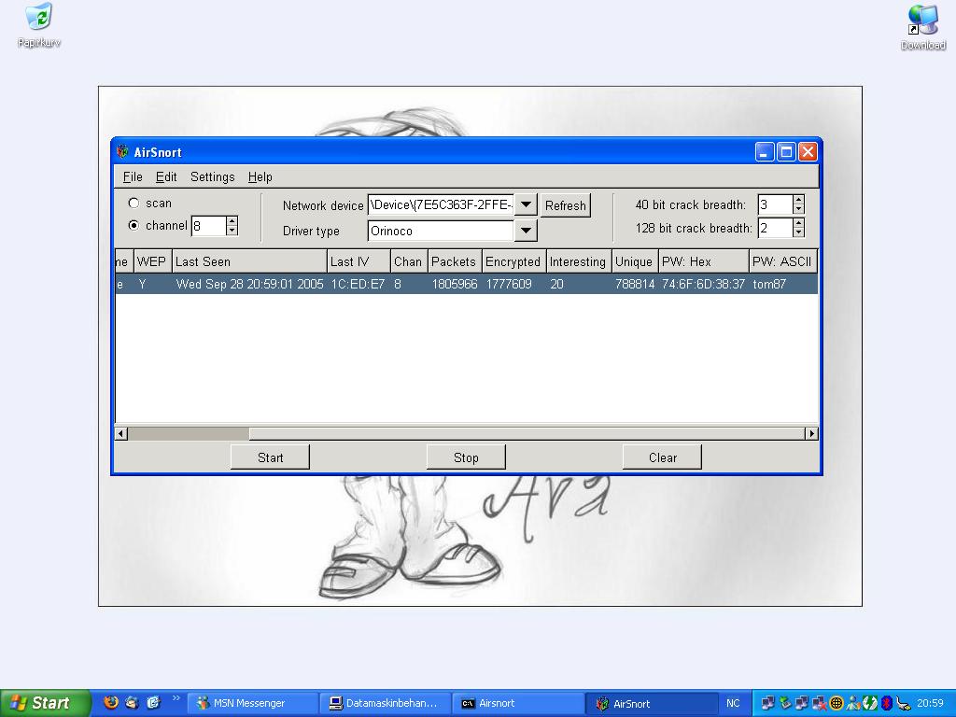Open the Download desktop shortcut
The image size is (956, 717).
(923, 27)
